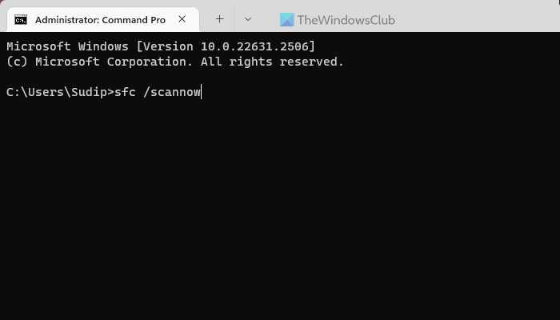The width and height of the screenshot is (560, 320).
Task: Click the Command Prompt icon in the tab
Action: click(x=21, y=20)
